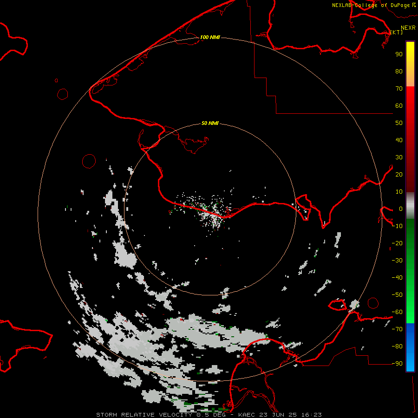
Task: Select the 80 knot scale label
Action: point(399,71)
